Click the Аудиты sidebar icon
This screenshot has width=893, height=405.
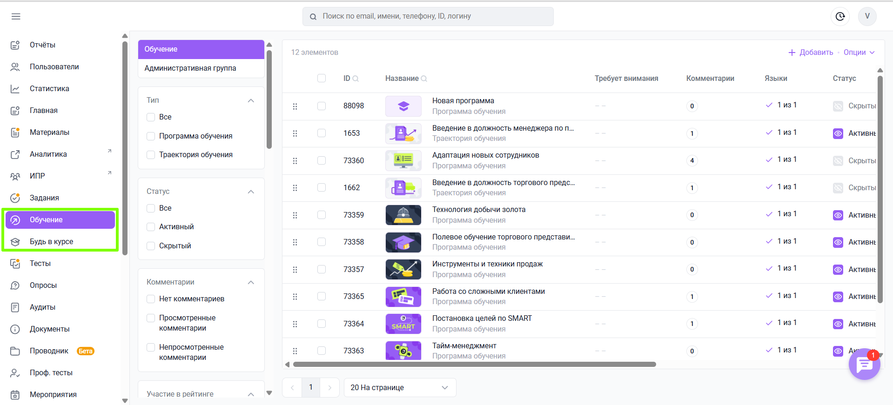tap(15, 307)
